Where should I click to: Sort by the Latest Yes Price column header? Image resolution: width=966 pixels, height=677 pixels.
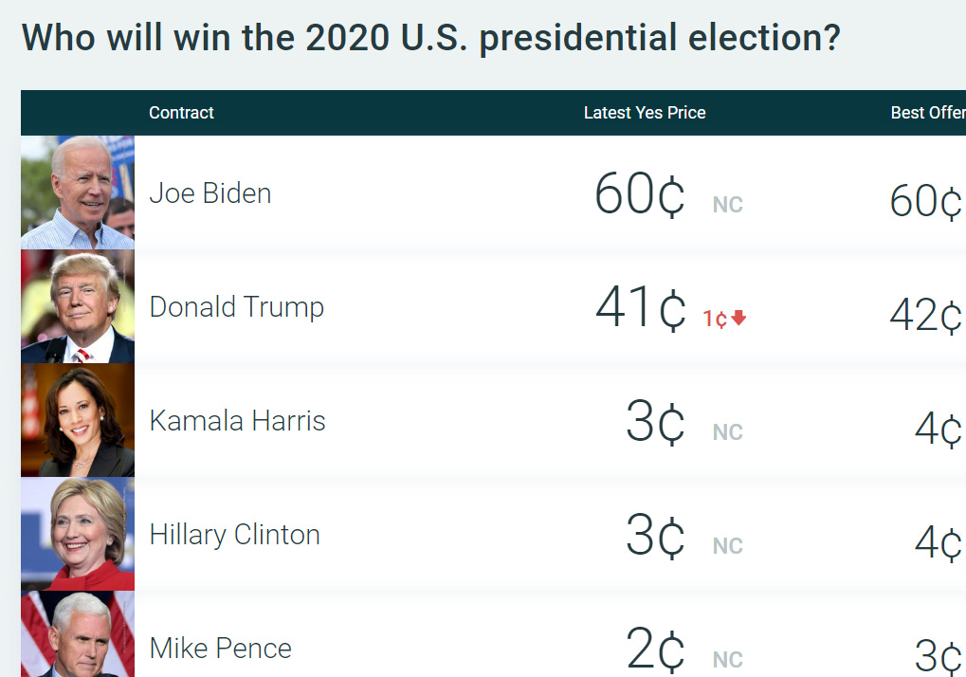(645, 112)
